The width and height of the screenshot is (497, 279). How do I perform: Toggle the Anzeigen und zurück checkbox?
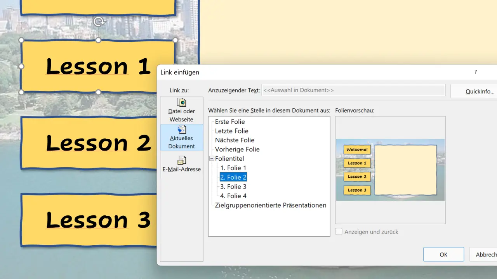[339, 232]
